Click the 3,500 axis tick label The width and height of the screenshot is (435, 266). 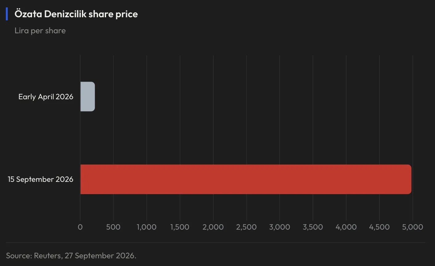click(x=313, y=227)
